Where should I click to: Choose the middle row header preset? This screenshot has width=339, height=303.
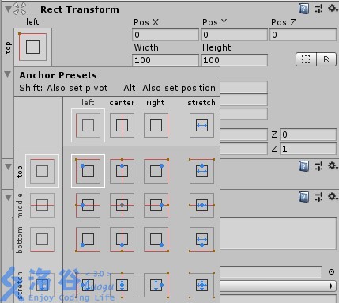click(42, 205)
